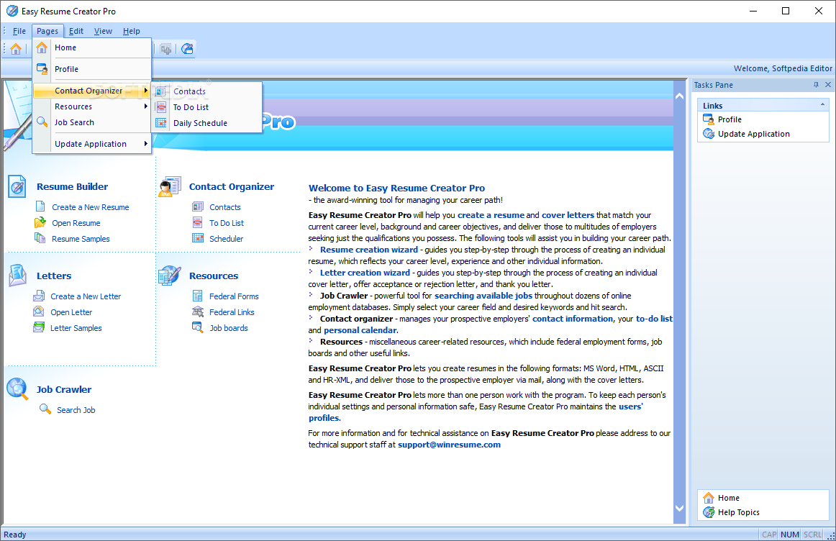The height and width of the screenshot is (541, 836).
Task: Click the Home icon in Tasks Pane
Action: pos(709,498)
